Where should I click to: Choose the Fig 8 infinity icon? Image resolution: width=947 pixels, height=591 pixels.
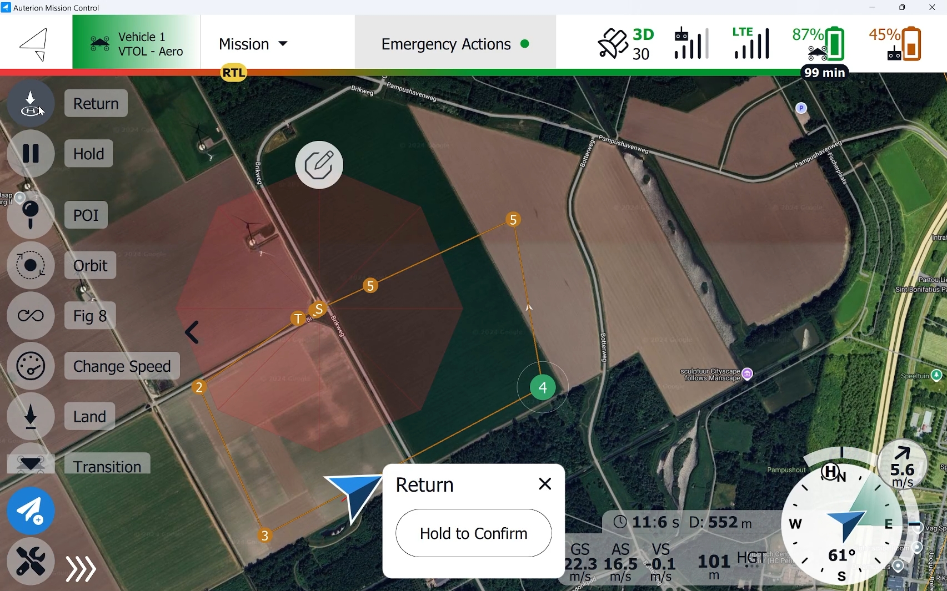coord(31,316)
